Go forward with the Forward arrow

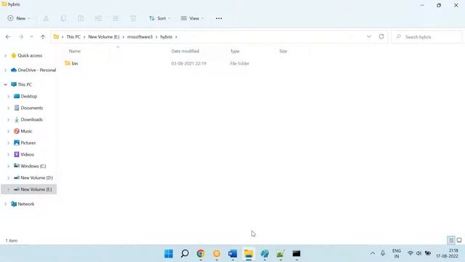(21, 37)
